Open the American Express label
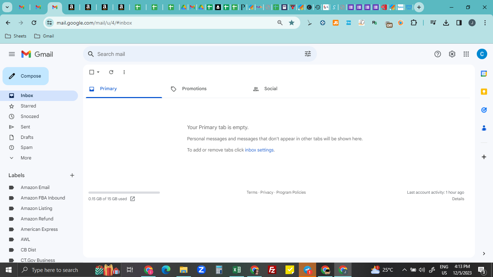Image resolution: width=493 pixels, height=277 pixels. (x=39, y=229)
